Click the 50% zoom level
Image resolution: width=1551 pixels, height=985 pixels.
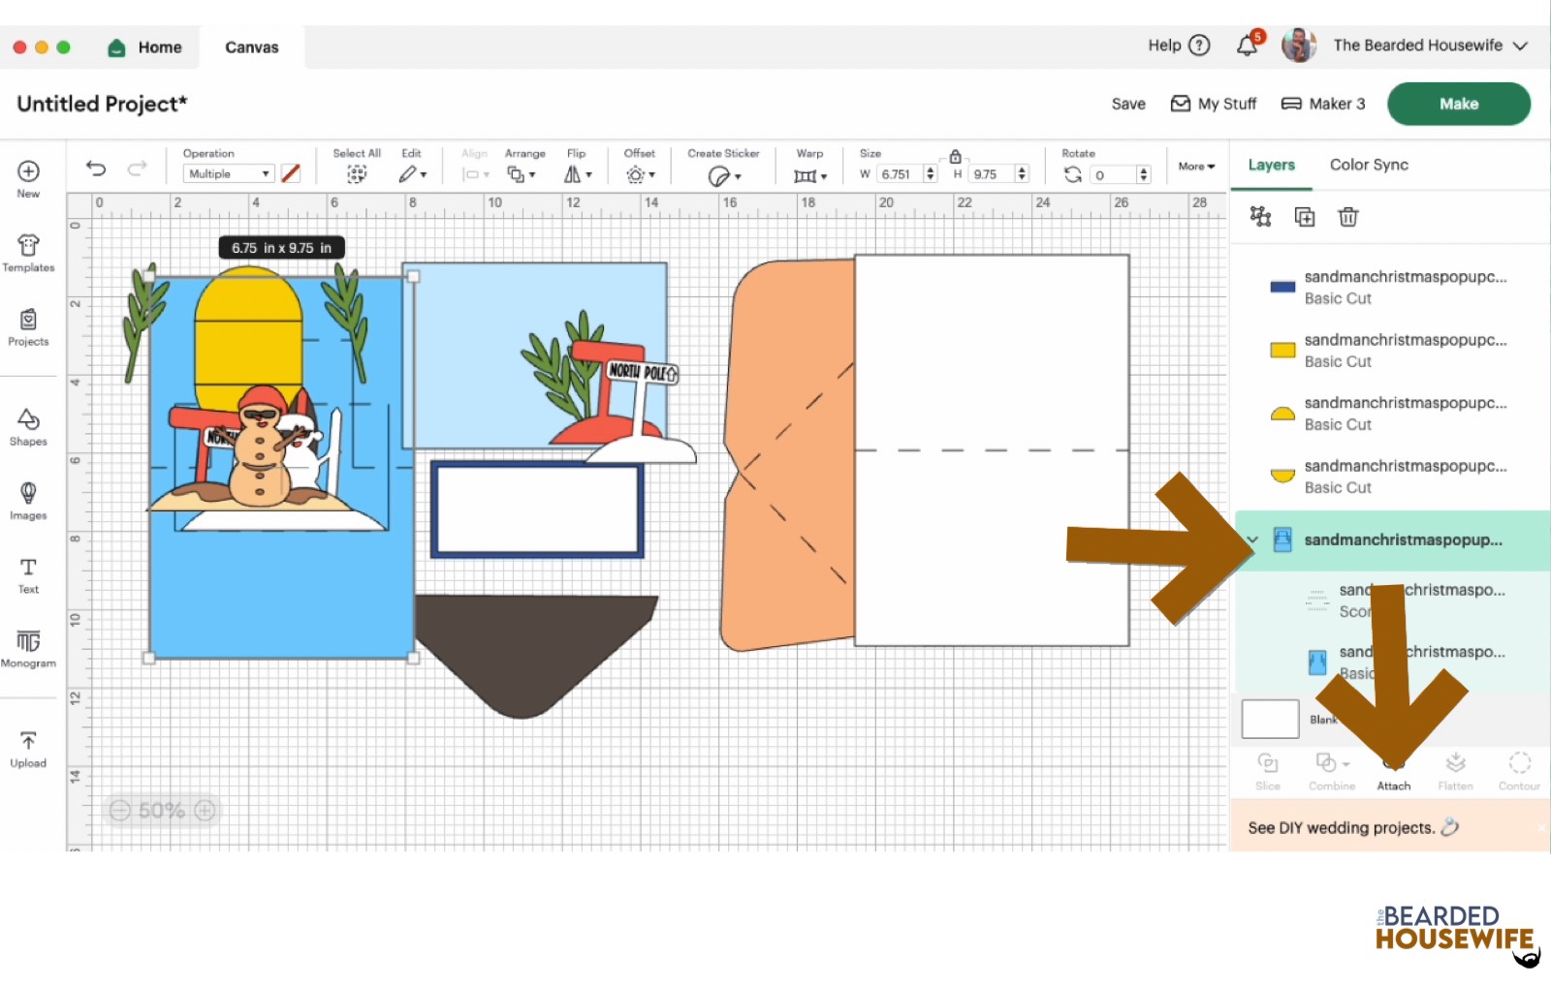161,811
